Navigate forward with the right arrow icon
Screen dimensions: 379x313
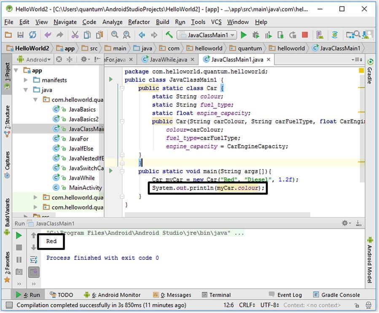[x=154, y=35]
